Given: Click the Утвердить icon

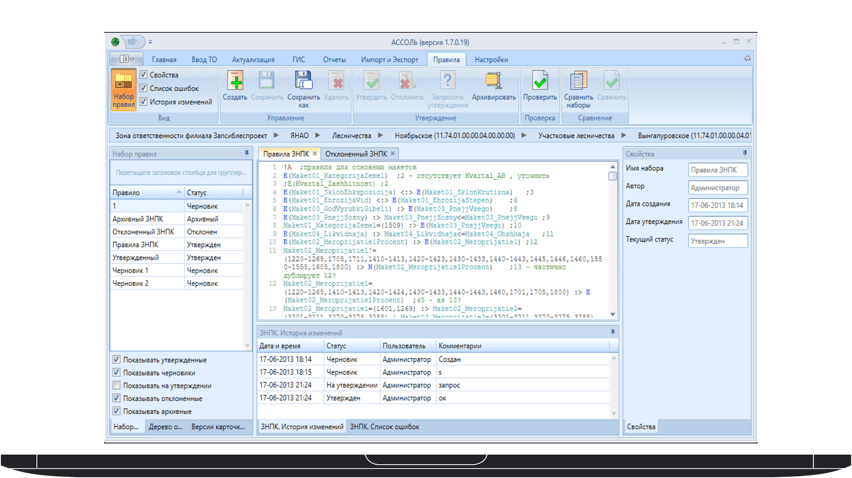Looking at the screenshot, I should click(371, 86).
